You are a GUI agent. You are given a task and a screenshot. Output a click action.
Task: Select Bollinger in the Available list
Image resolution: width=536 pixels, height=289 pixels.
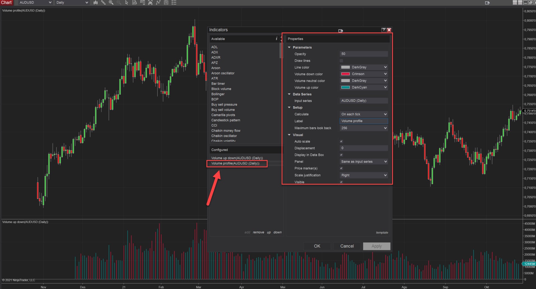pos(218,94)
